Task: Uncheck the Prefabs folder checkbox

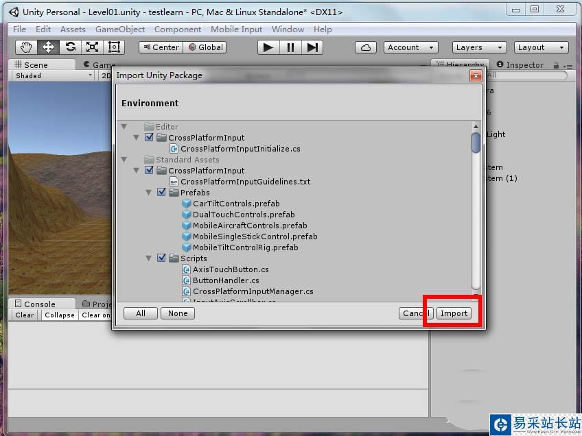Action: pyautogui.click(x=161, y=192)
